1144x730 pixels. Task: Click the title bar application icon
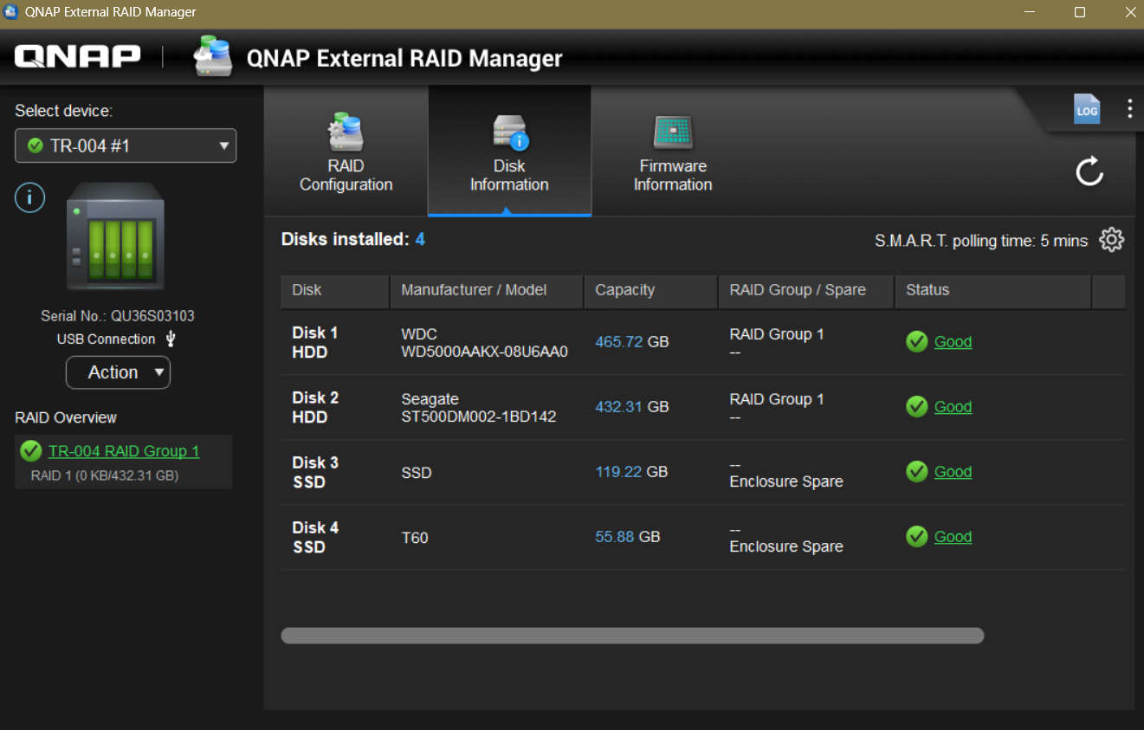tap(12, 12)
